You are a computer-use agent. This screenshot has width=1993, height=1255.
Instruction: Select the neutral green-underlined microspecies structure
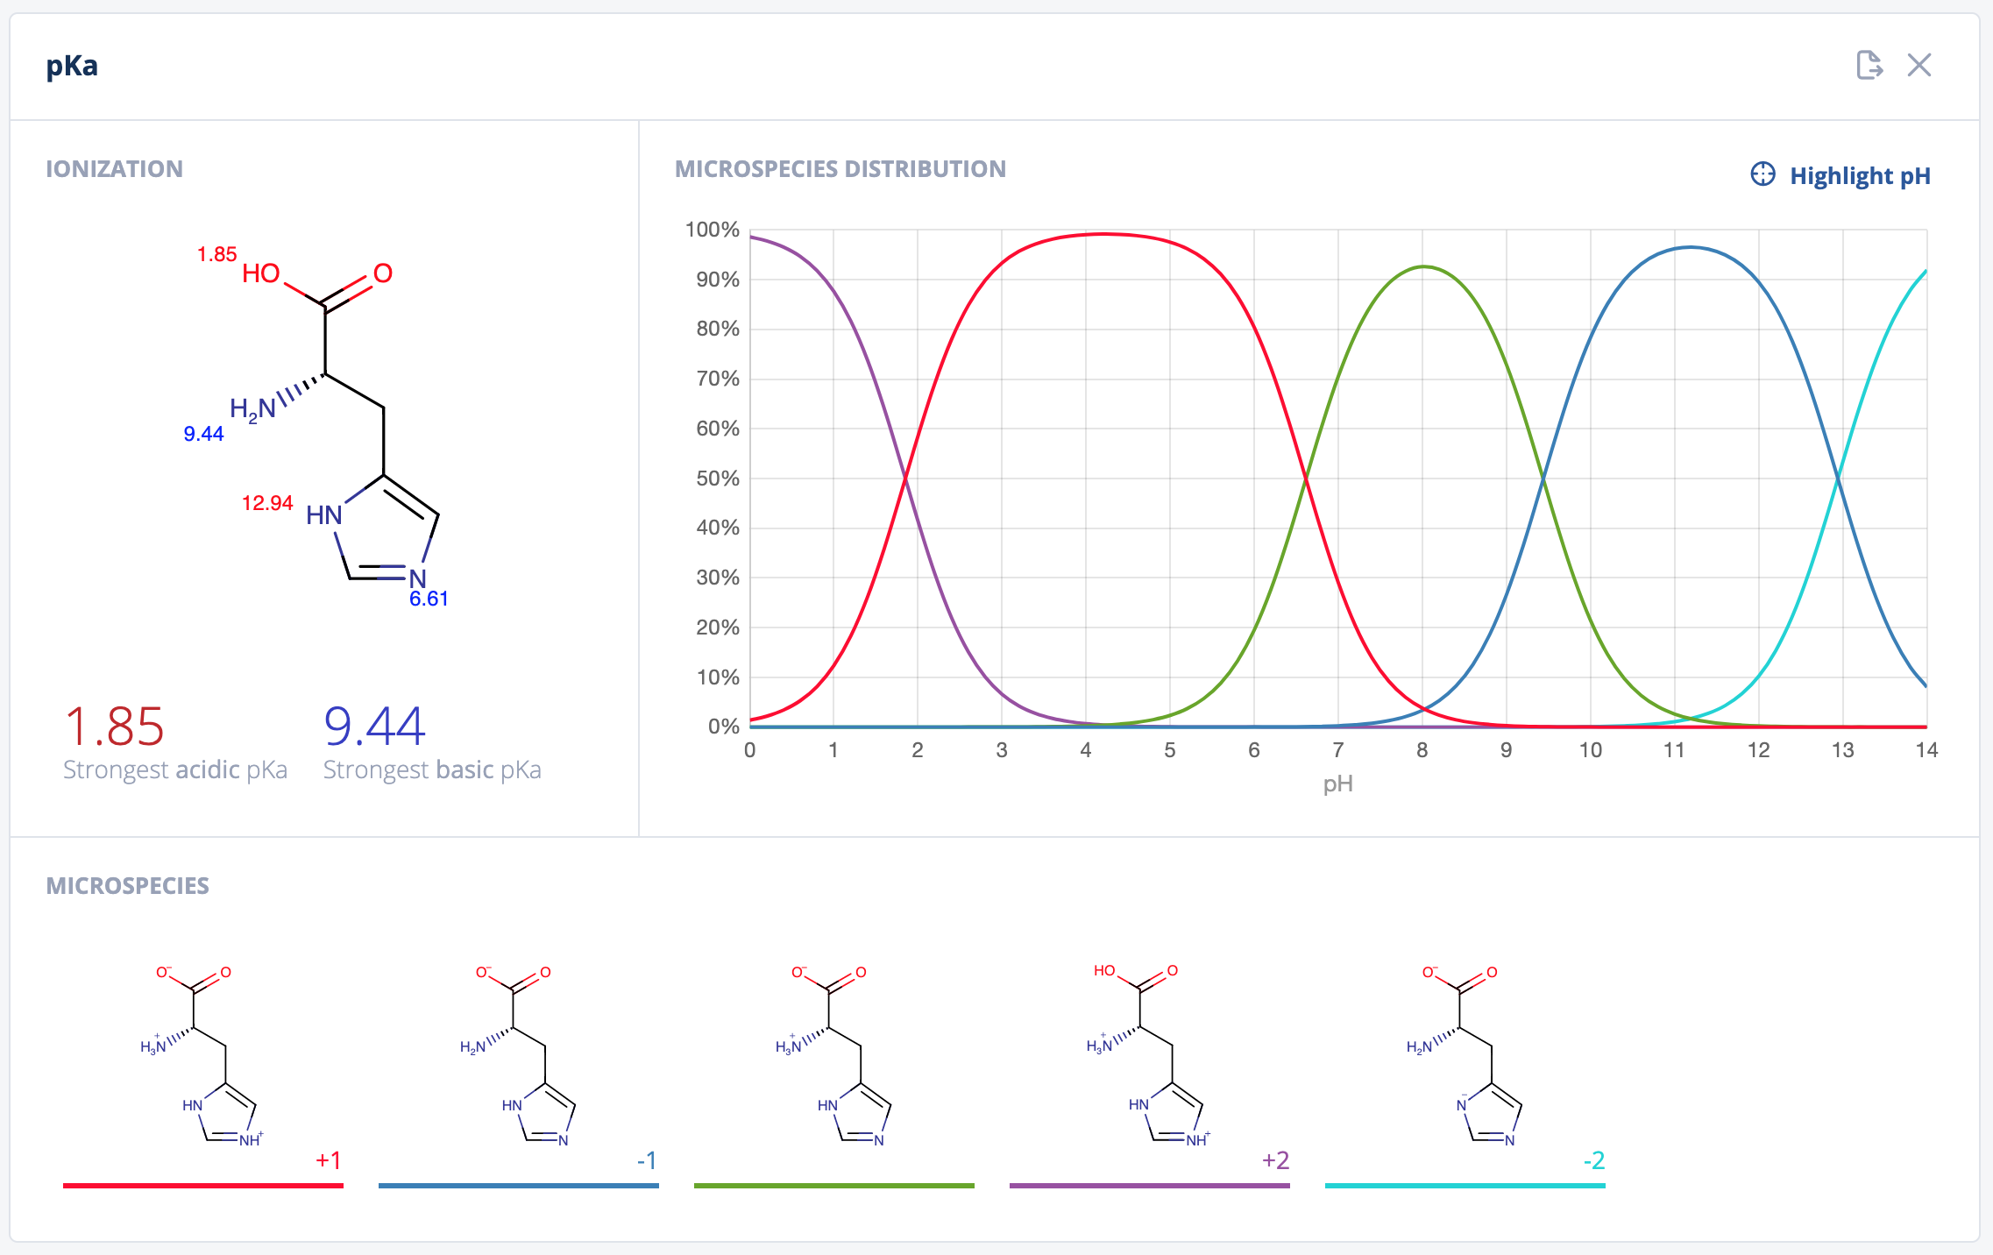(833, 1056)
